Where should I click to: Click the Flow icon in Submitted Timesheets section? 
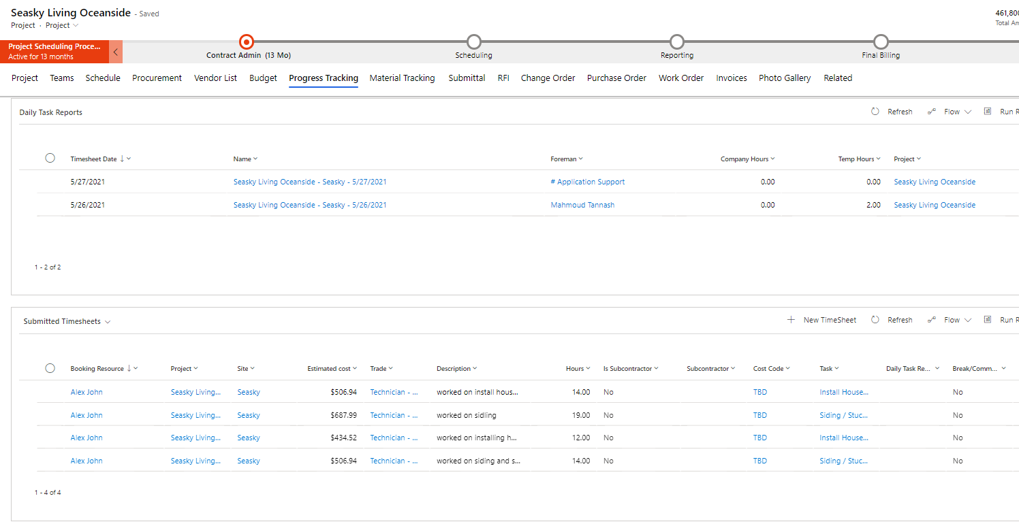coord(931,320)
